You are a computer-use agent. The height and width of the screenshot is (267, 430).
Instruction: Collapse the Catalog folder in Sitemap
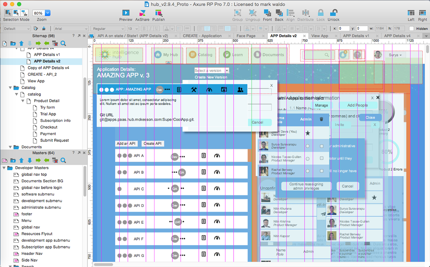click(x=10, y=88)
